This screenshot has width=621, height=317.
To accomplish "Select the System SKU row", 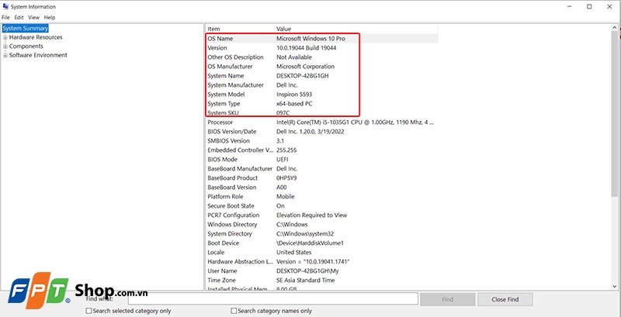I will [321, 112].
